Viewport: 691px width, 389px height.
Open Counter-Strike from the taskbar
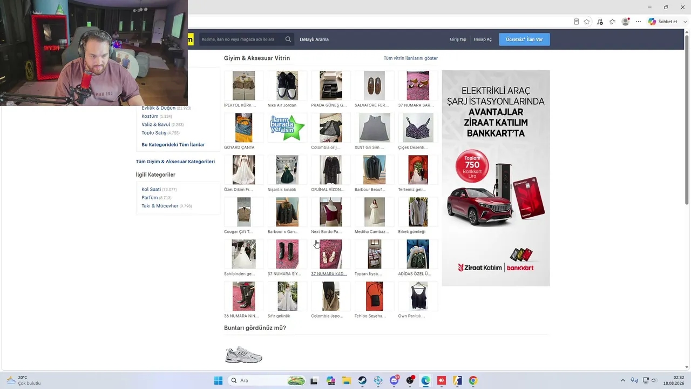(458, 380)
